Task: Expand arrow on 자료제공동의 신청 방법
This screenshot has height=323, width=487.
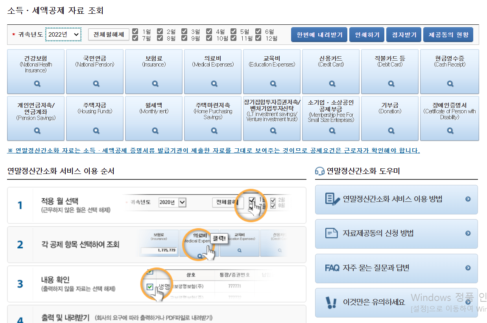Action: (x=468, y=233)
